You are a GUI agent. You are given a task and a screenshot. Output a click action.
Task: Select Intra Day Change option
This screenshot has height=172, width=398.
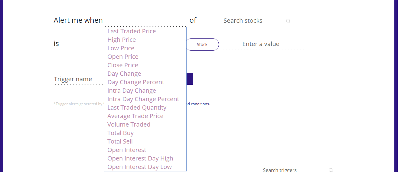pyautogui.click(x=132, y=91)
